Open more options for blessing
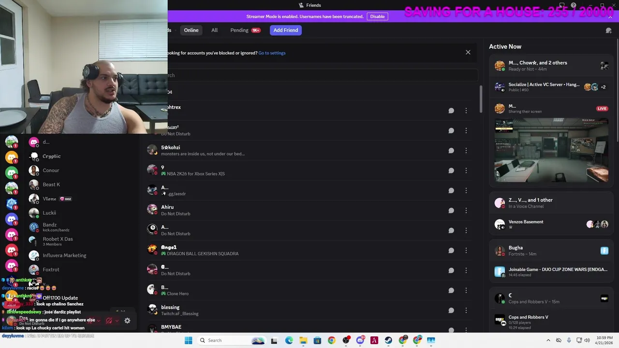This screenshot has height=348, width=619. pos(466,310)
